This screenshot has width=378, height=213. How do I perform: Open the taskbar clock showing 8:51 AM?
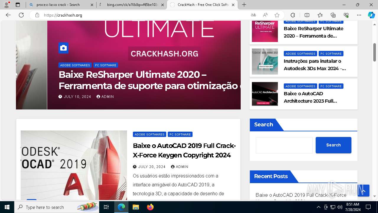coord(353,207)
